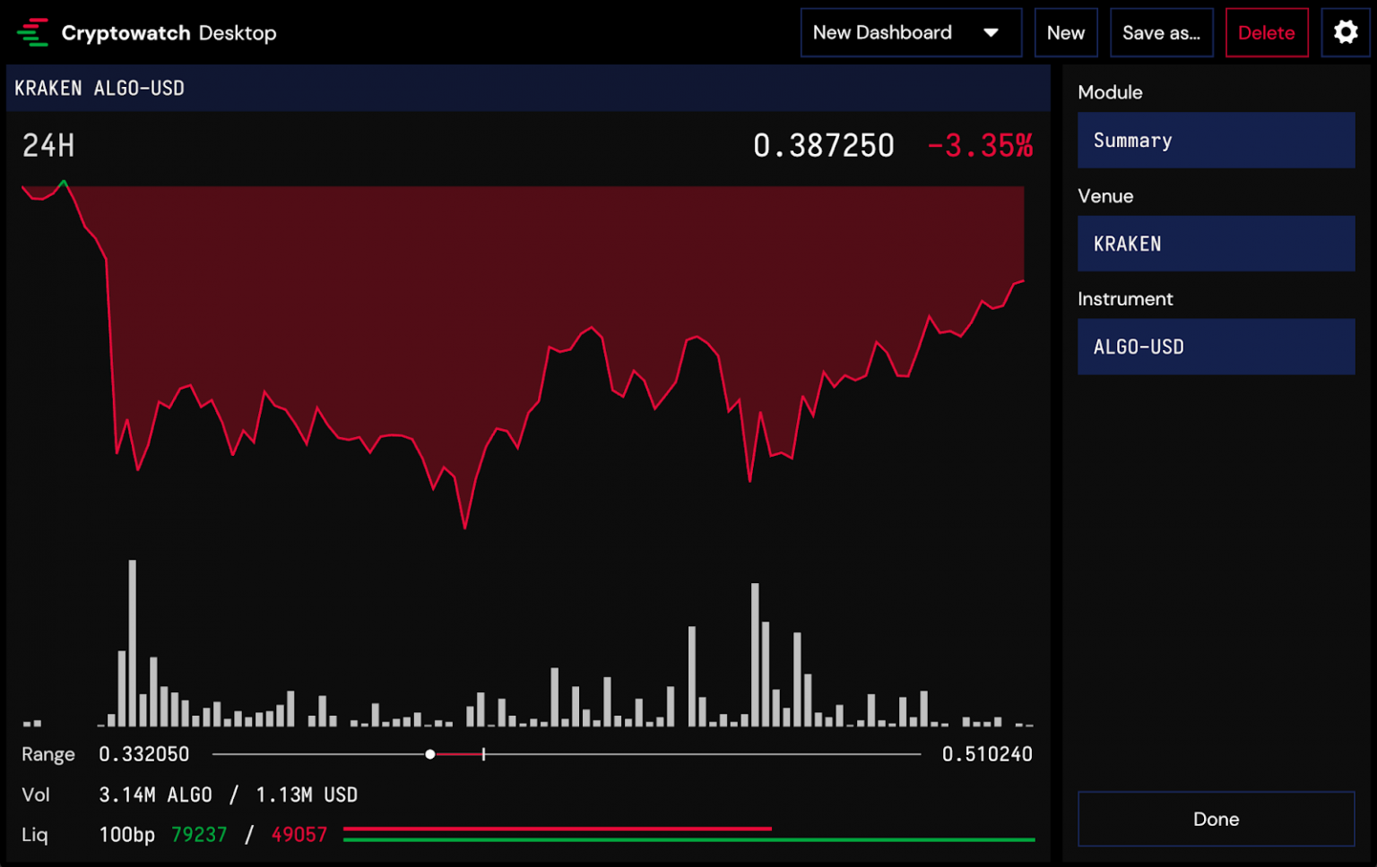Image resolution: width=1377 pixels, height=867 pixels.
Task: Select the KRAKEN ALGO-USD panel header
Action: coord(99,88)
